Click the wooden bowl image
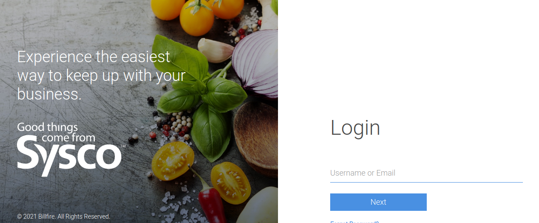 coord(256,138)
